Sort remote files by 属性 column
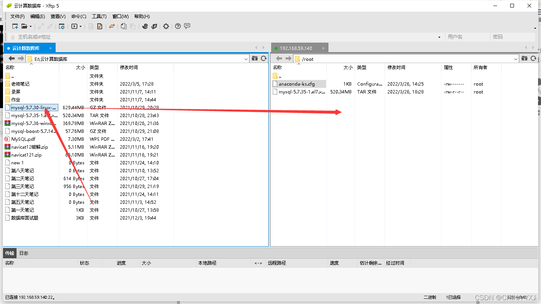Image resolution: width=541 pixels, height=304 pixels. [456, 68]
